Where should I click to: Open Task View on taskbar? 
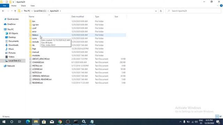(20, 122)
